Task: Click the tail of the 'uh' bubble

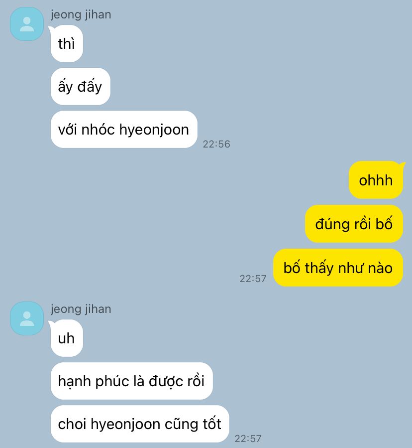Action: coord(51,323)
